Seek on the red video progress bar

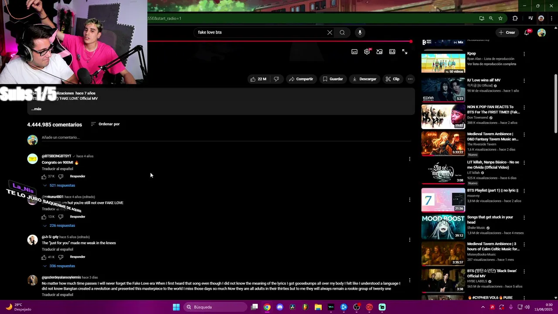[x=279, y=41]
